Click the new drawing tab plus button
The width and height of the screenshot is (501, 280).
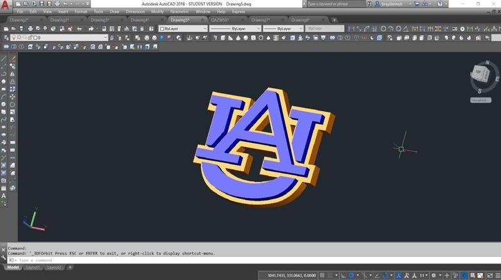pos(334,20)
